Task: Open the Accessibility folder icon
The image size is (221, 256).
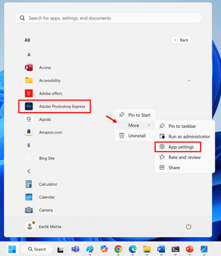Action: [29, 80]
